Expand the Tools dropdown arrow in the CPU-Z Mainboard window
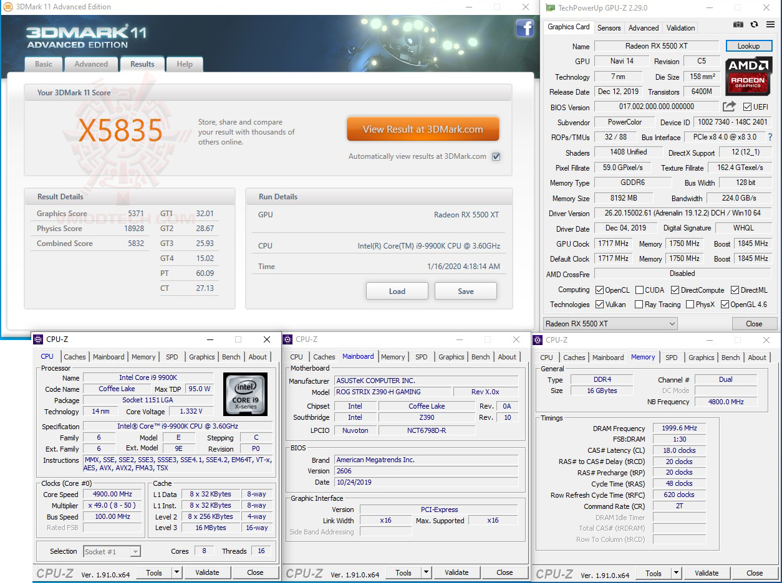The width and height of the screenshot is (782, 583). (426, 572)
